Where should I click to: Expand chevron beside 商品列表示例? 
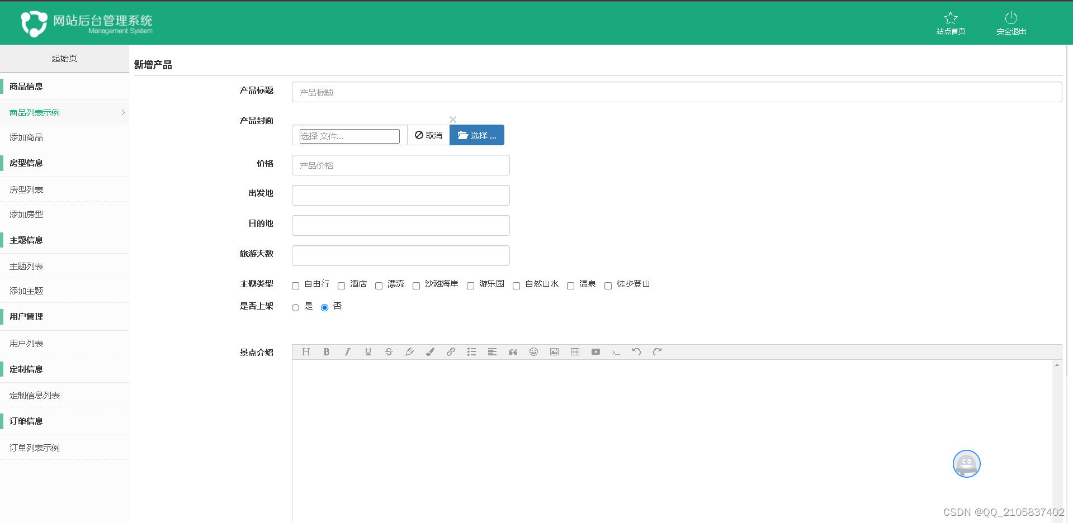coord(123,113)
